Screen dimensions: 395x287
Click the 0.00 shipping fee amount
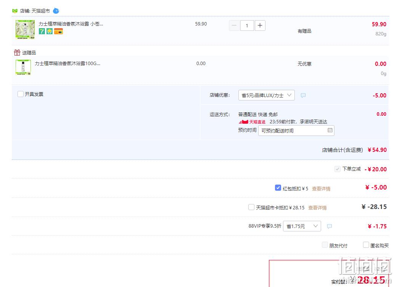point(381,114)
